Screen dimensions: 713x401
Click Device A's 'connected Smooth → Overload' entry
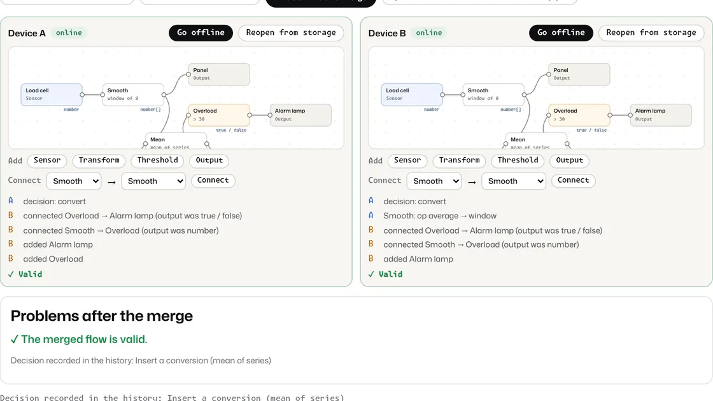(121, 230)
